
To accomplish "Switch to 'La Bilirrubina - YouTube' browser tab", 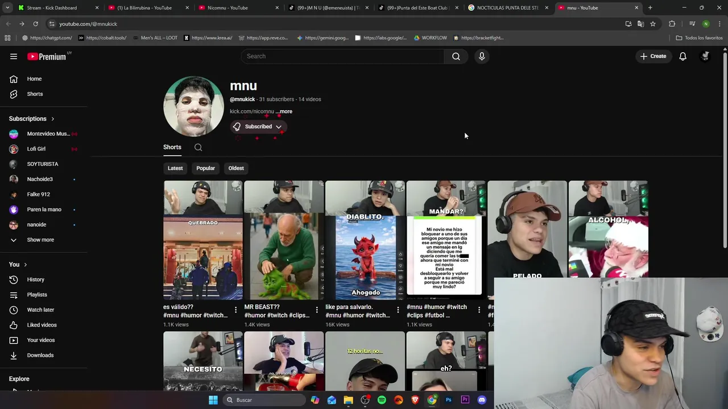I will click(x=148, y=8).
